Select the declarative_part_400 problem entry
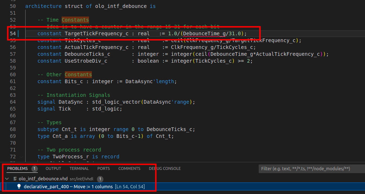 182,186
